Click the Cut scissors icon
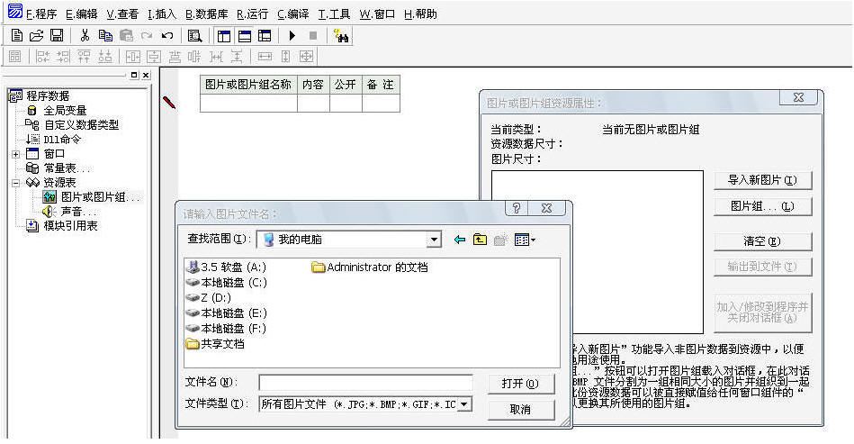The height and width of the screenshot is (444, 854). coord(85,36)
